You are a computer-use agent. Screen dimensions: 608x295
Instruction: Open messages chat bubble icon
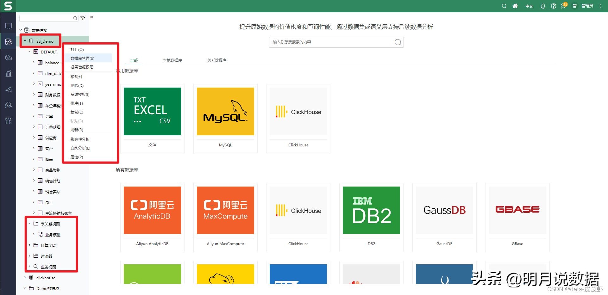pos(564,6)
